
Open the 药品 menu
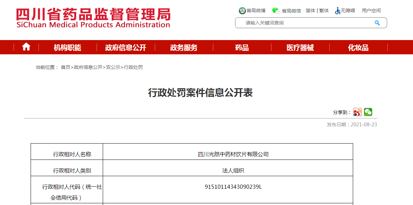tap(242, 48)
